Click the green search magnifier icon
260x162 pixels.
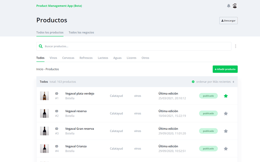tap(41, 46)
